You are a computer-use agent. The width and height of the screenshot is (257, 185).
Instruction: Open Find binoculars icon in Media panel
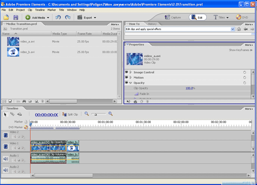(x=24, y=101)
